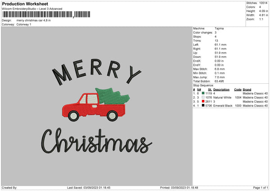The height and width of the screenshot is (191, 270).
Task: Click the red thread swatch for 2611
Action: pos(203,101)
